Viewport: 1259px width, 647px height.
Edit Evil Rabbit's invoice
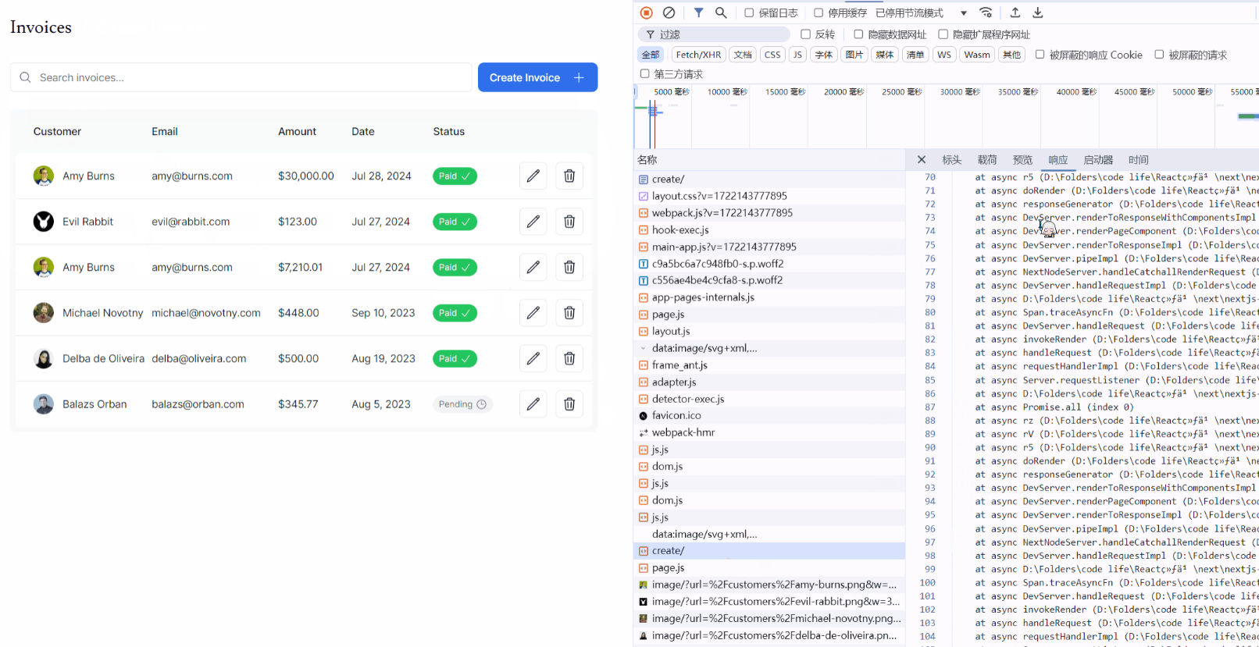533,222
